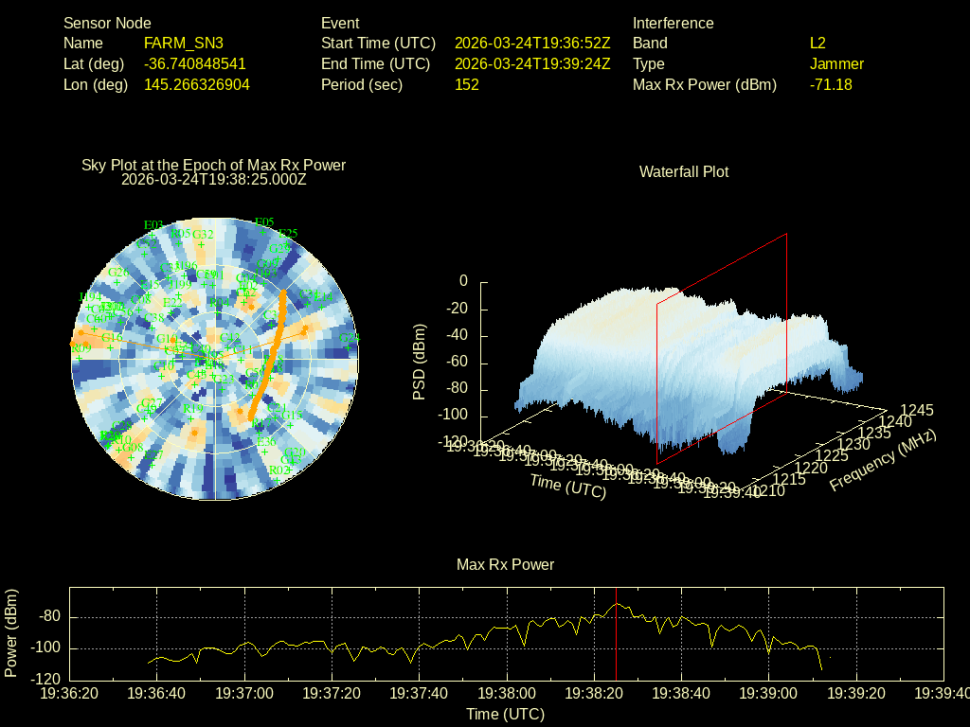Click the L2 band value
970x727 pixels.
817,44
